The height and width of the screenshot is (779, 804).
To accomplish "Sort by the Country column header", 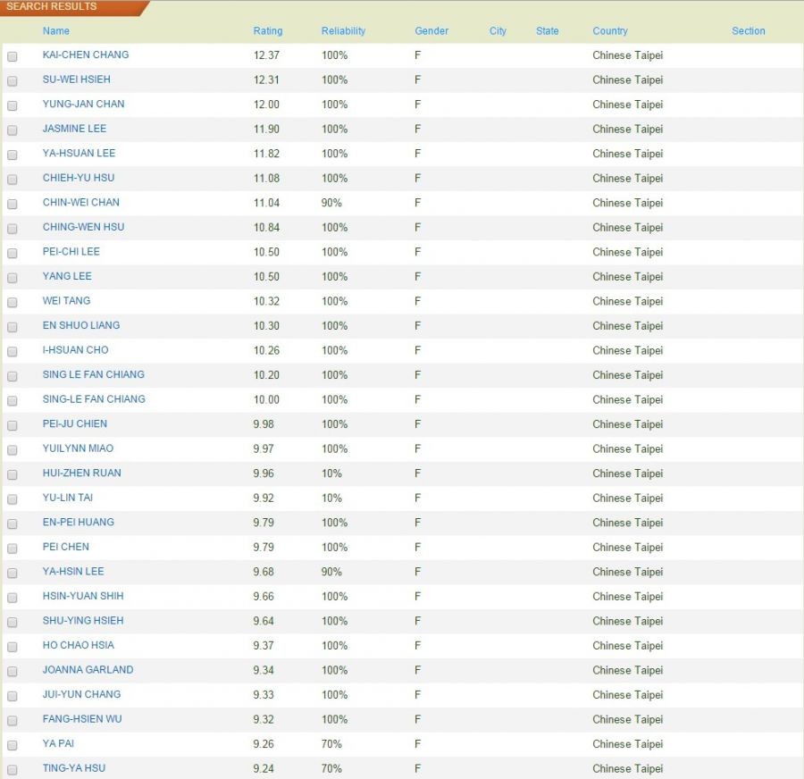I will tap(609, 30).
